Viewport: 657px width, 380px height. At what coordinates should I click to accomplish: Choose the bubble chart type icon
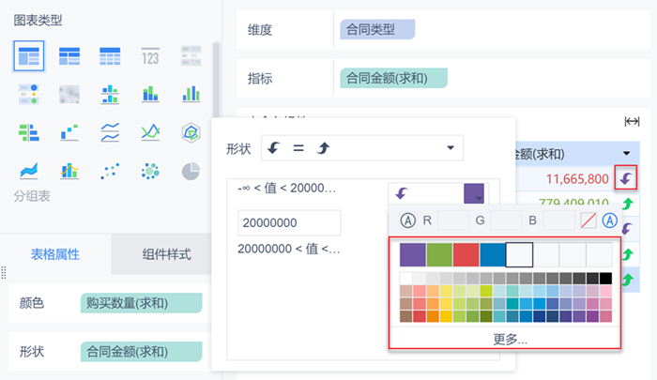[x=150, y=171]
